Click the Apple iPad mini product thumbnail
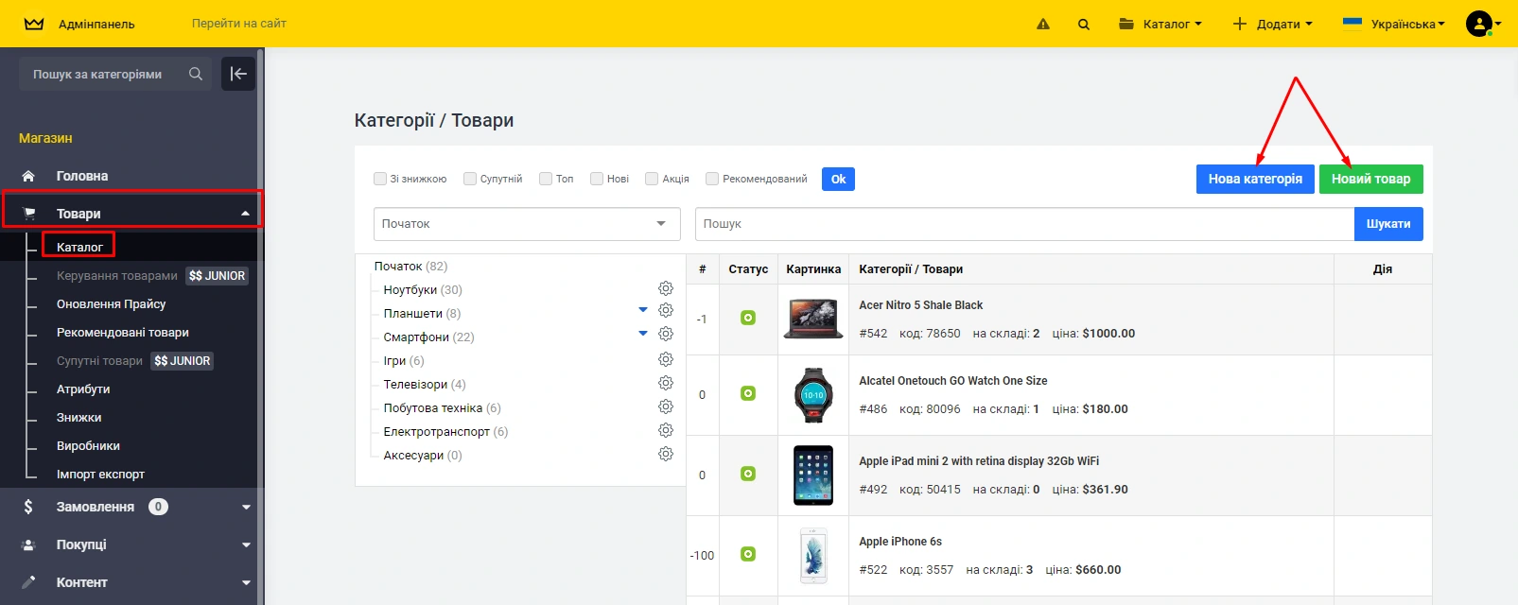Image resolution: width=1518 pixels, height=605 pixels. pyautogui.click(x=813, y=475)
